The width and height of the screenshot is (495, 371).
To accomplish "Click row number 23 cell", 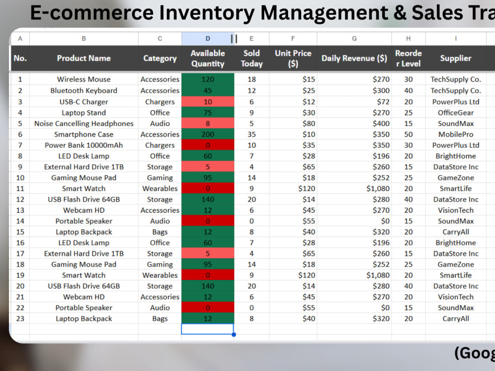I will [x=20, y=319].
